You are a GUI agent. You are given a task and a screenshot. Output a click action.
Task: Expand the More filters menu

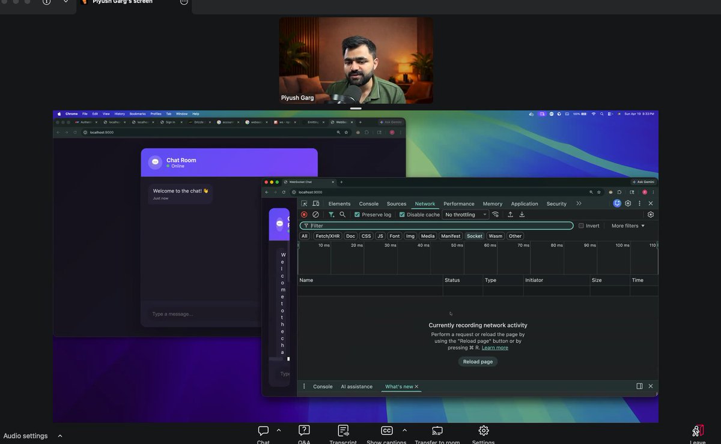pyautogui.click(x=627, y=226)
